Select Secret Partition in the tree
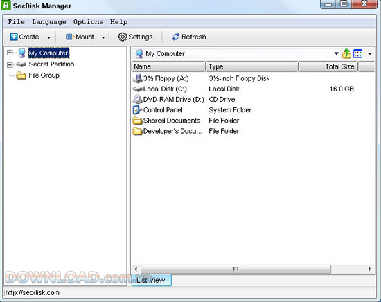Viewport: 381px width, 302px height. 51,64
